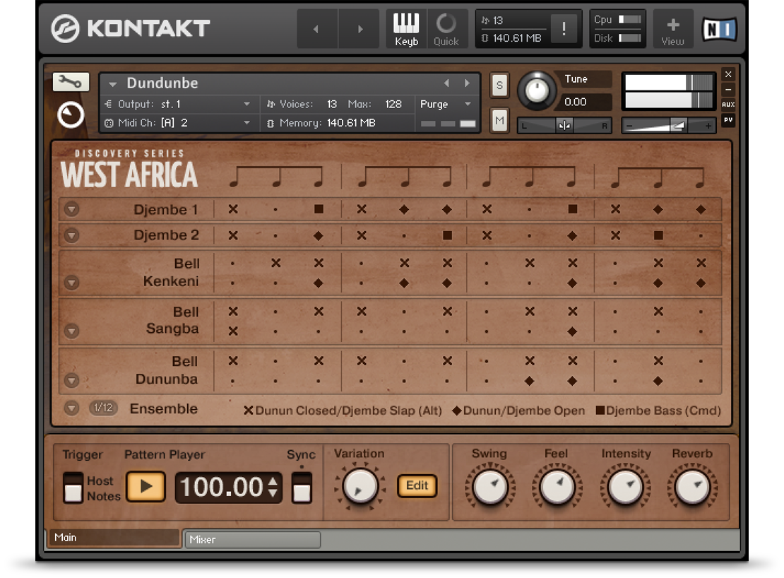Click the Tune knob
The image size is (784, 578).
pyautogui.click(x=537, y=90)
